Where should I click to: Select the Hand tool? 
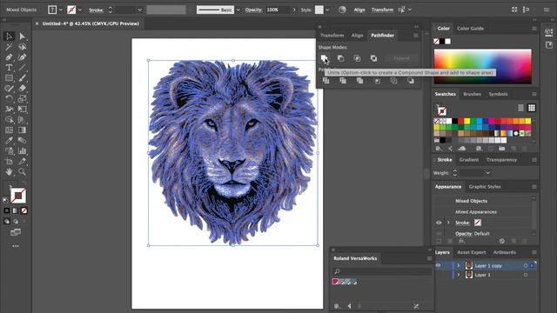[9, 172]
